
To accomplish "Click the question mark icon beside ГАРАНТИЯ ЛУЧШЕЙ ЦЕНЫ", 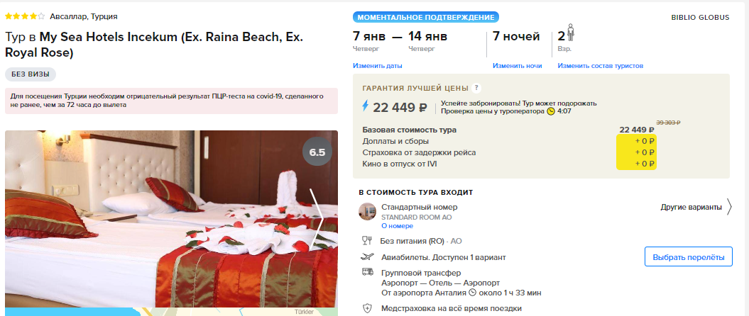I will pos(476,88).
